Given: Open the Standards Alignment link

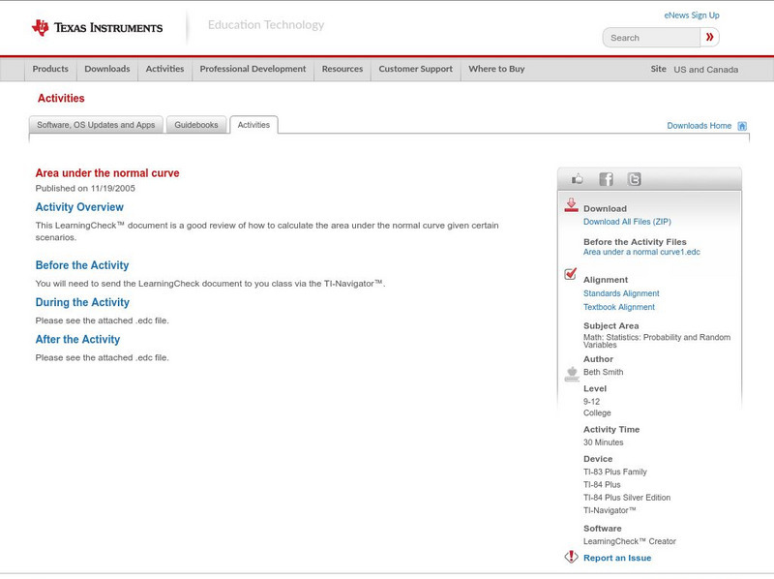Looking at the screenshot, I should point(621,293).
